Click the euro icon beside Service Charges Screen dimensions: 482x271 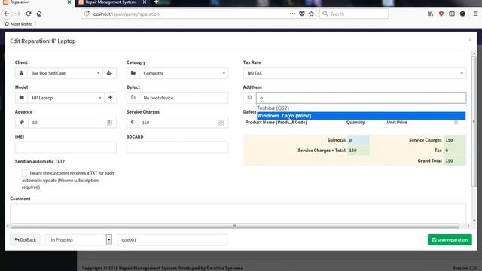click(x=133, y=122)
